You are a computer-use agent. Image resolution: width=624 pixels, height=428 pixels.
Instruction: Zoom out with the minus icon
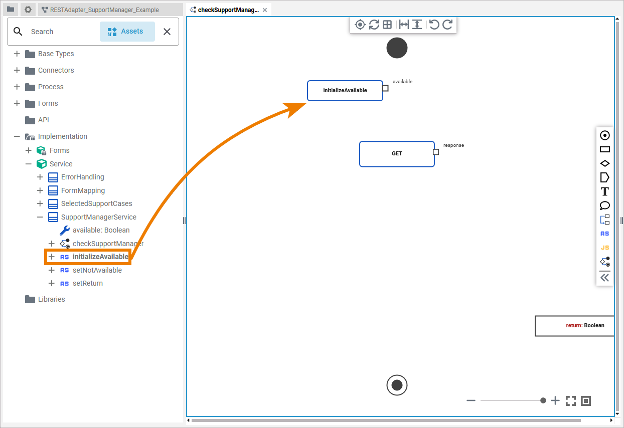pyautogui.click(x=471, y=400)
